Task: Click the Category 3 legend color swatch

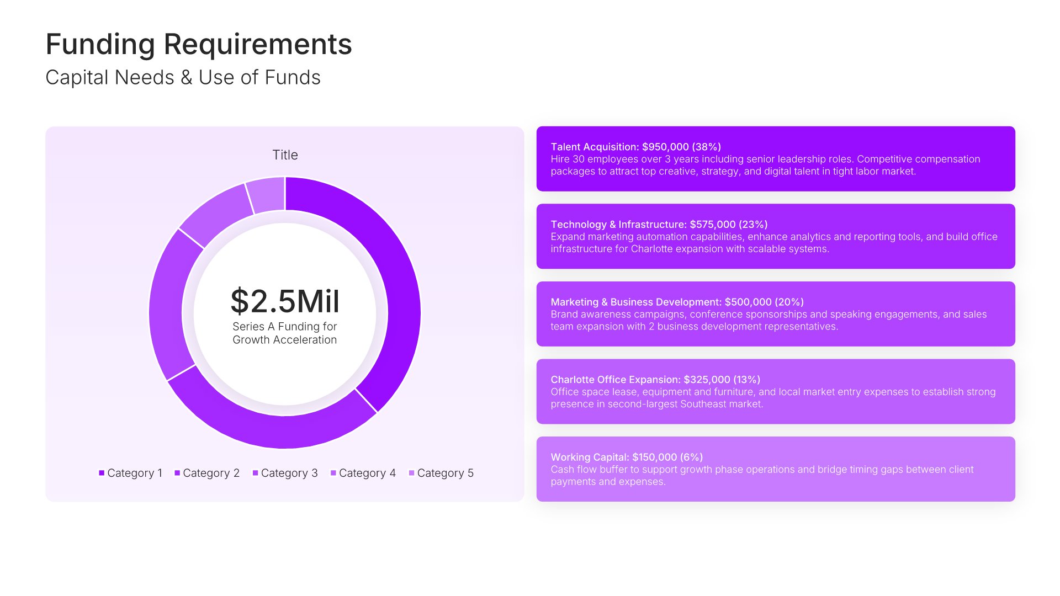Action: [x=255, y=473]
